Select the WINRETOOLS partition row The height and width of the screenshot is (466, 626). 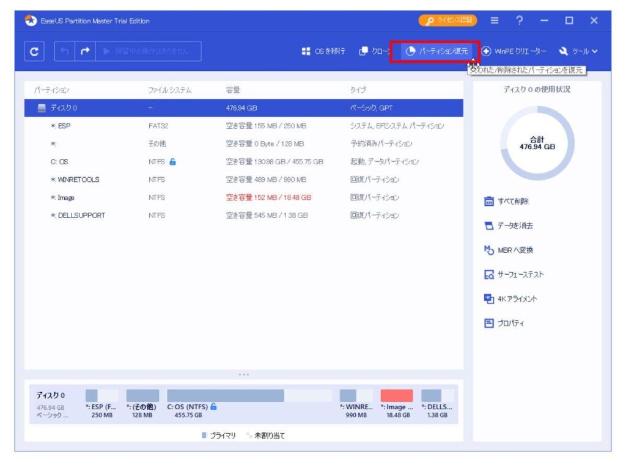[243, 180]
